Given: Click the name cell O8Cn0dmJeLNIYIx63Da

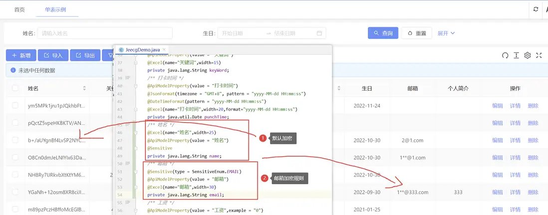Looking at the screenshot, I should (56, 157).
